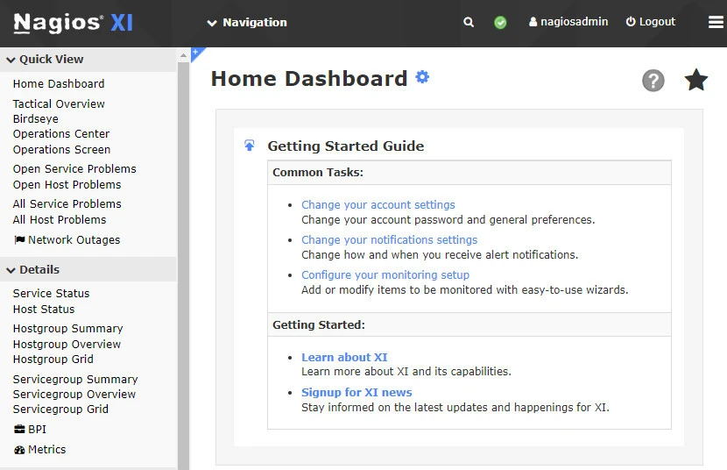Click the Logout button
727x470 pixels.
click(650, 22)
